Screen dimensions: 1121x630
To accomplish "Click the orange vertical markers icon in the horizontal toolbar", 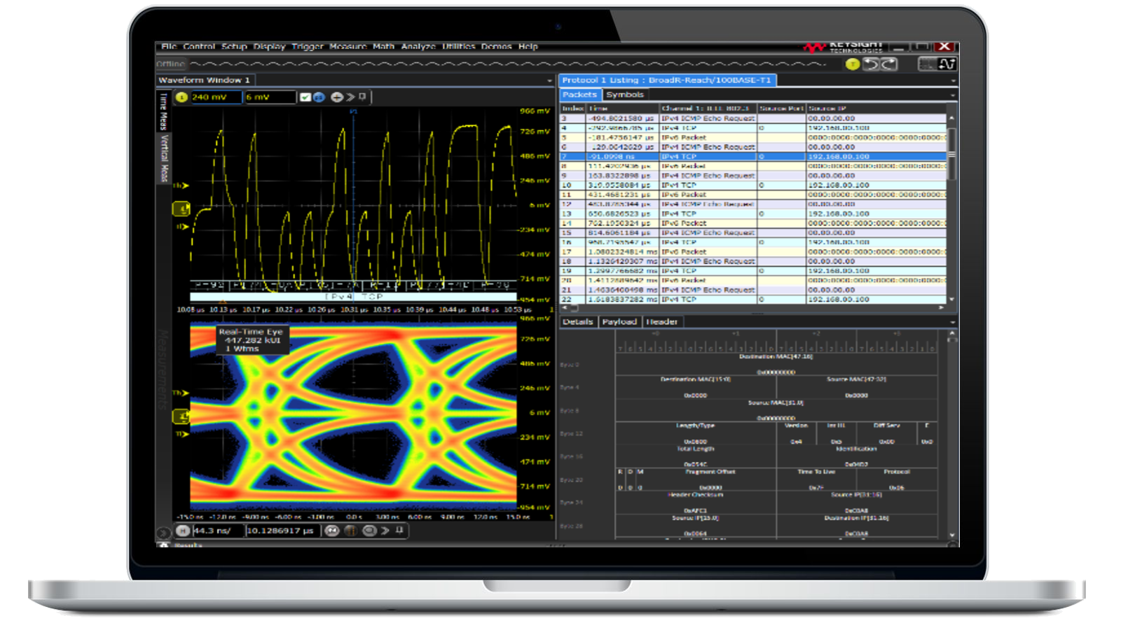I will point(351,531).
